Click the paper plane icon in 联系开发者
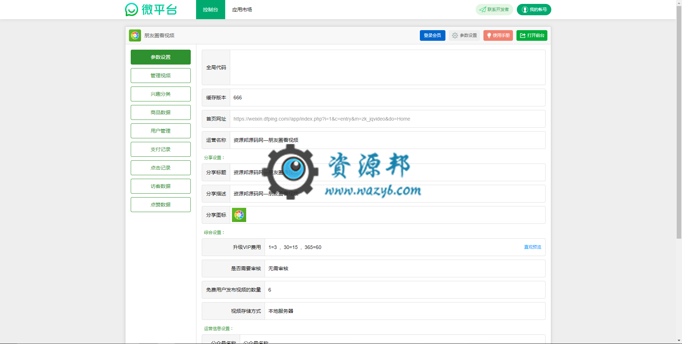 [x=483, y=10]
